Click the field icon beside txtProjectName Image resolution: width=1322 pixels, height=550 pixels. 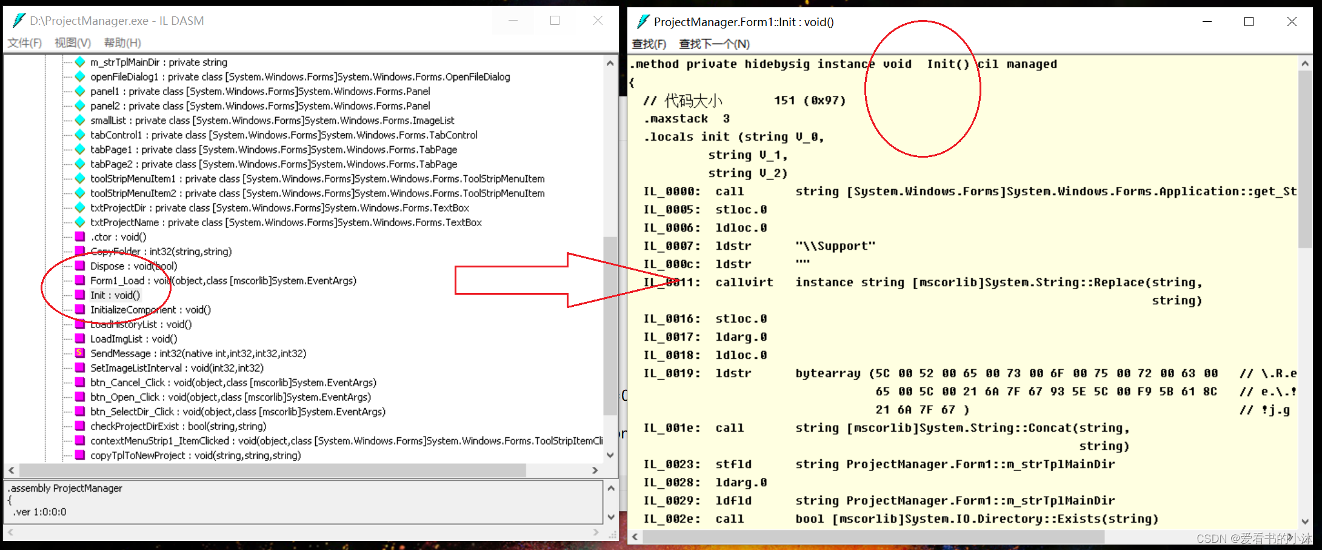click(80, 222)
